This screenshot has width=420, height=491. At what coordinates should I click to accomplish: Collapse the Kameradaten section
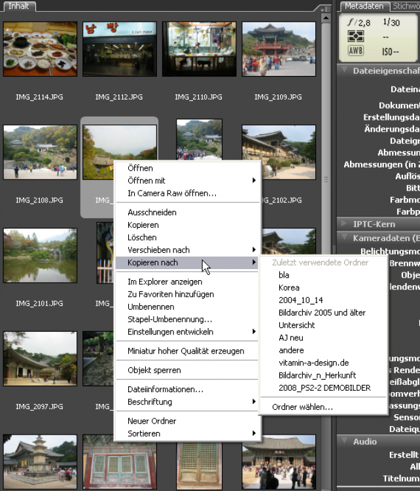click(x=344, y=238)
